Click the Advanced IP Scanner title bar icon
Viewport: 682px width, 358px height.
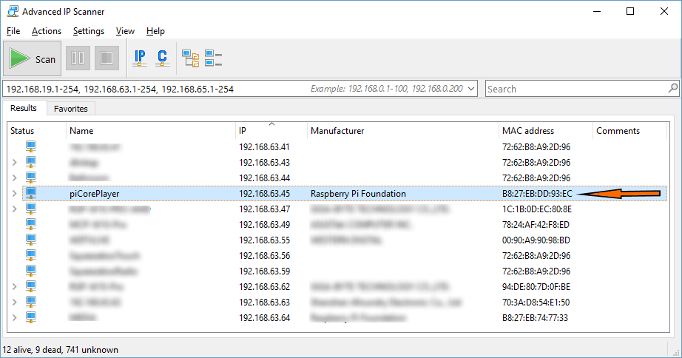pos(13,11)
